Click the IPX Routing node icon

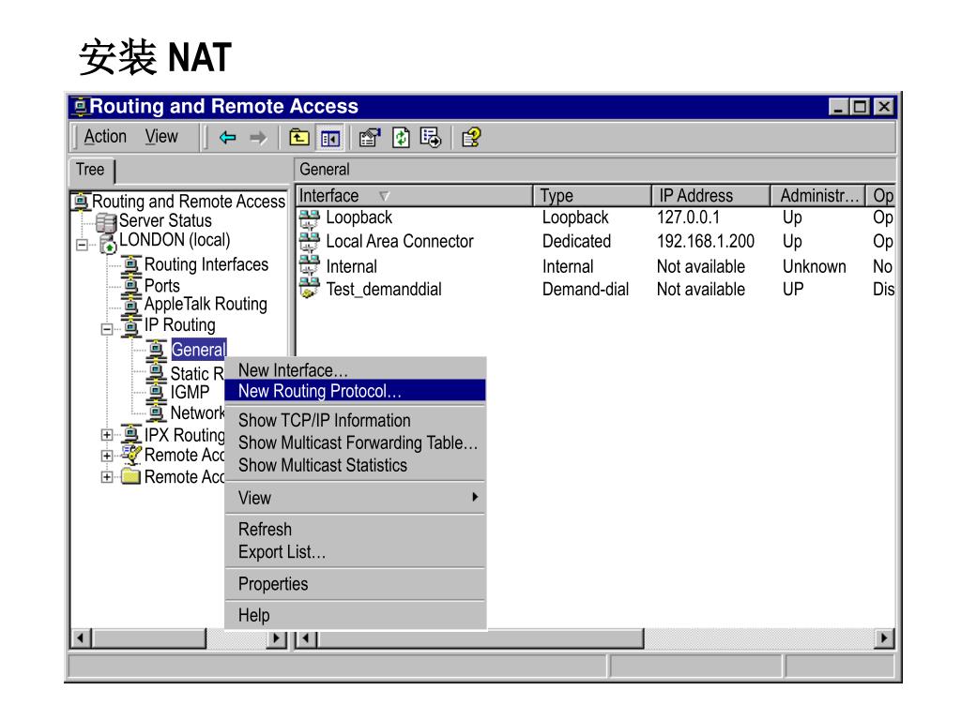pyautogui.click(x=131, y=434)
